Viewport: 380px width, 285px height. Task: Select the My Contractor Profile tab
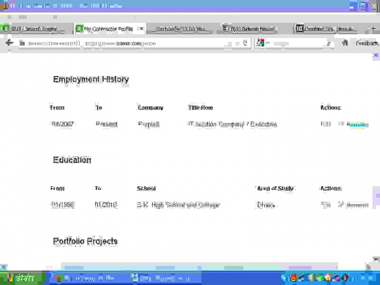click(108, 29)
